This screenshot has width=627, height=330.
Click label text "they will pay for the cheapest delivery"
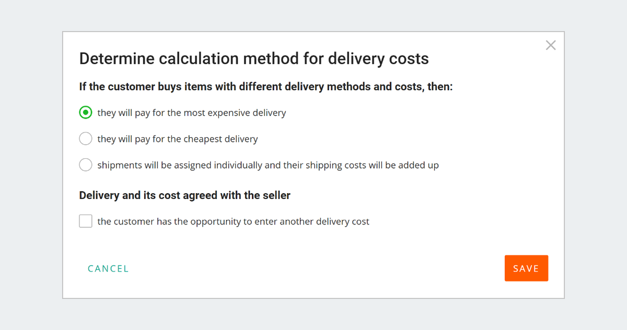pyautogui.click(x=177, y=139)
